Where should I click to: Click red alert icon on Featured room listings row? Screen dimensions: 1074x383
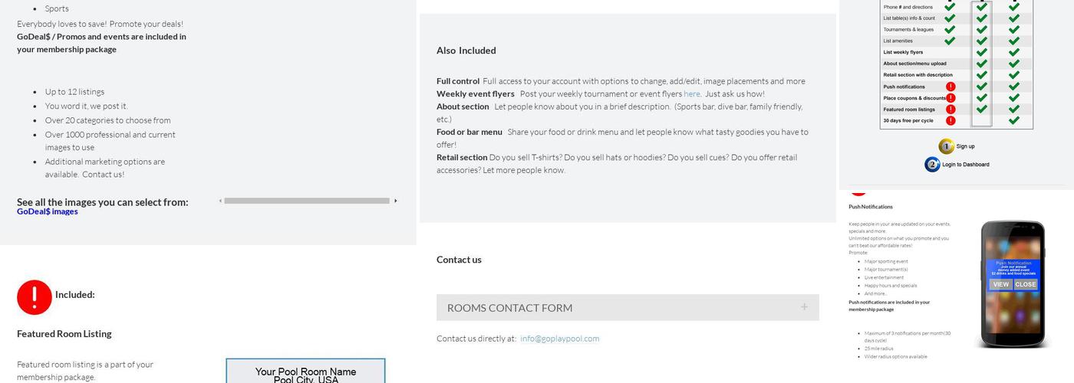tap(950, 110)
